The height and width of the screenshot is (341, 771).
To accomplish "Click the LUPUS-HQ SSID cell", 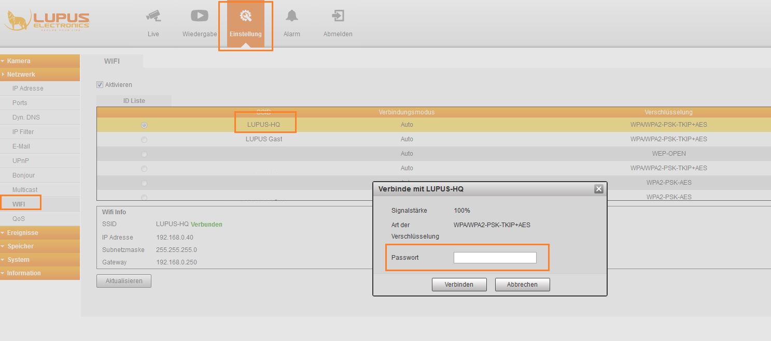I will [263, 125].
